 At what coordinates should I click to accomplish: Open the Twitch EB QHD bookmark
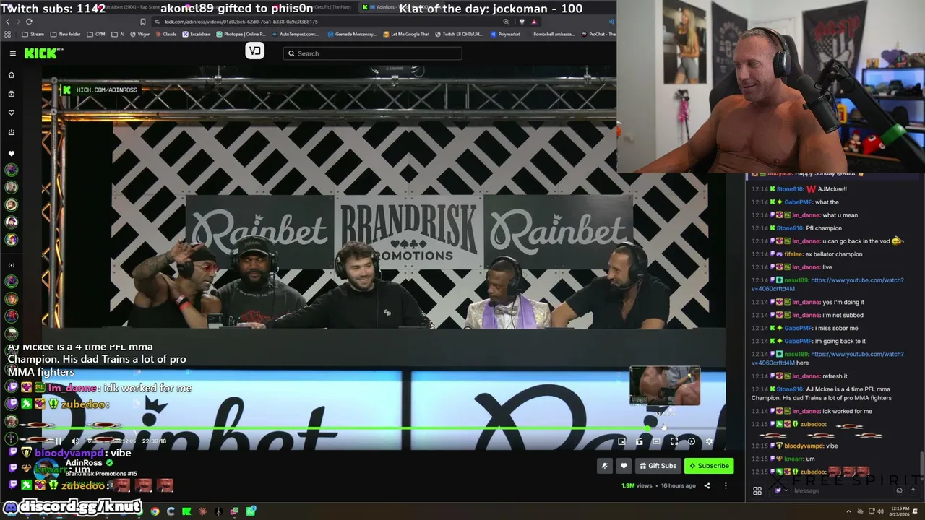click(458, 34)
